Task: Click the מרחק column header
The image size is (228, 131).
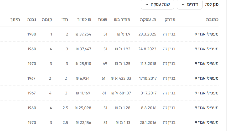Action: coord(170,19)
